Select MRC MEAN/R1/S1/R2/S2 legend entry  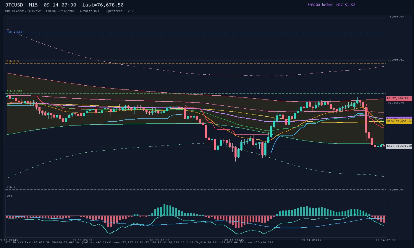click(23, 11)
